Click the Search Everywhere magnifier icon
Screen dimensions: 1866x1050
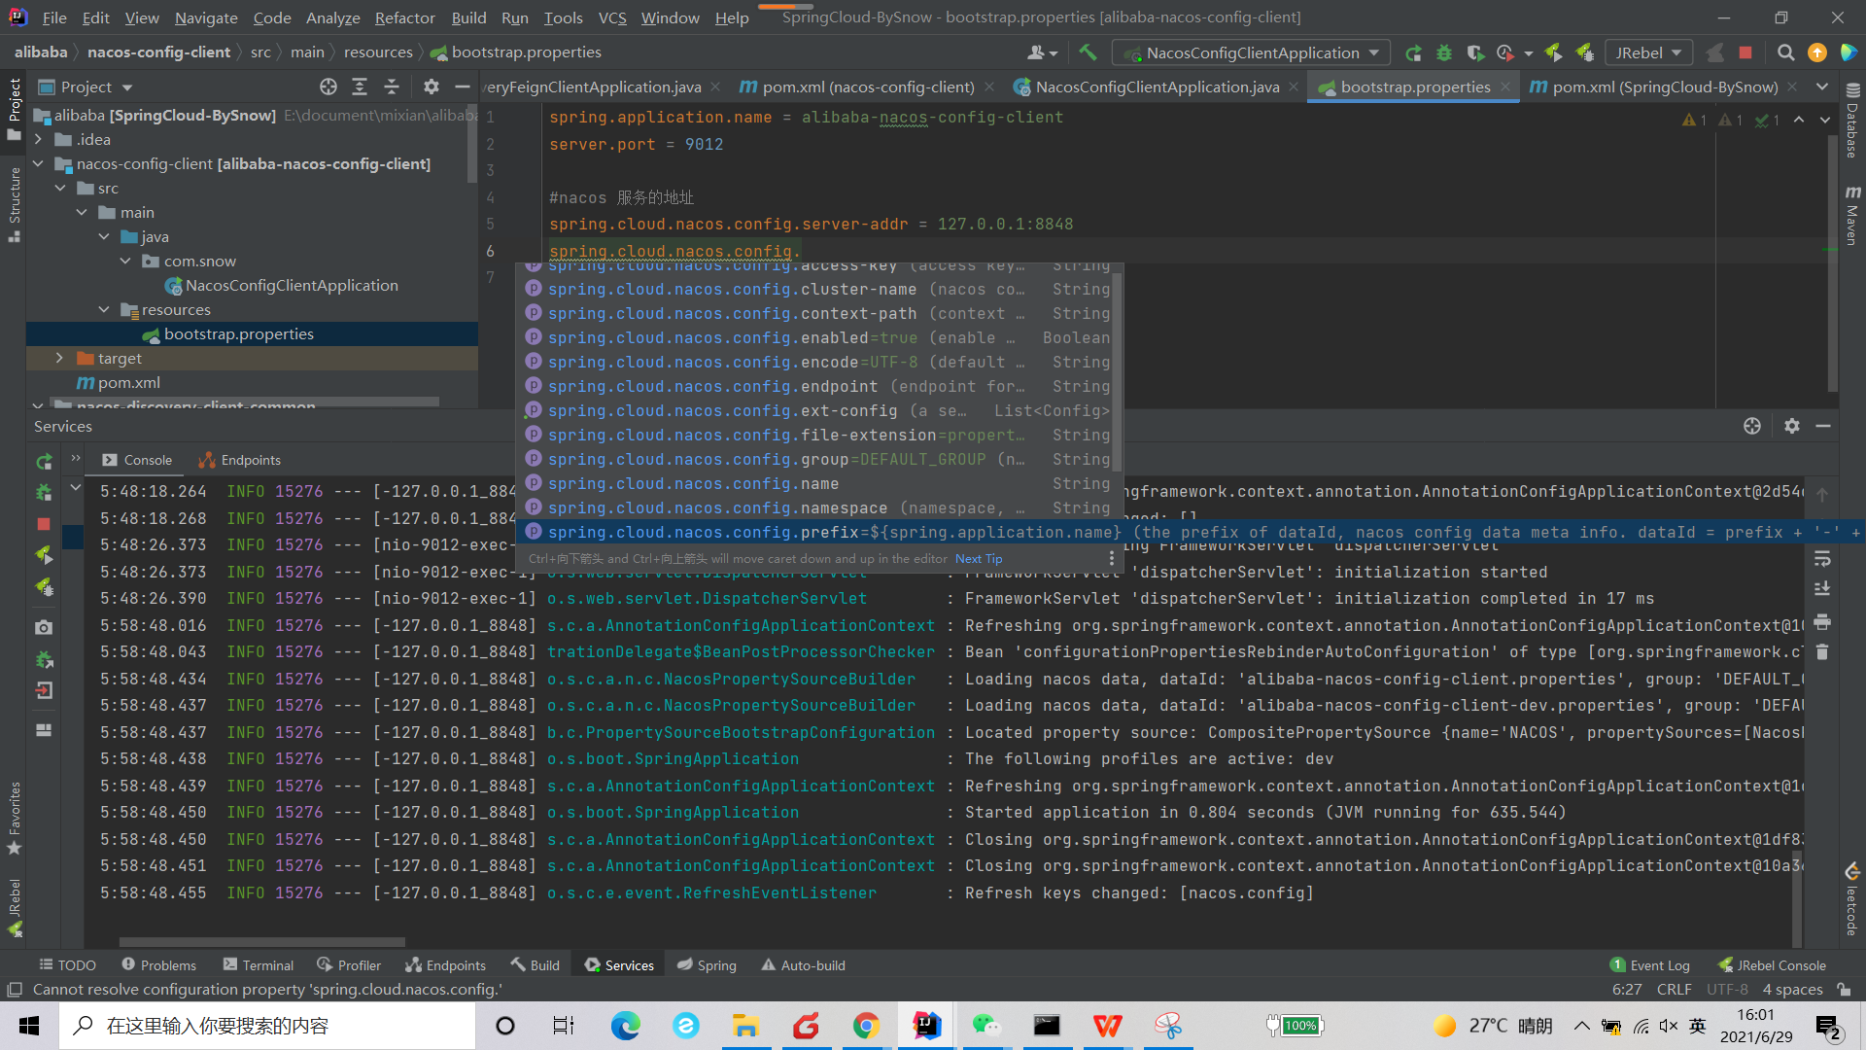point(1785,52)
